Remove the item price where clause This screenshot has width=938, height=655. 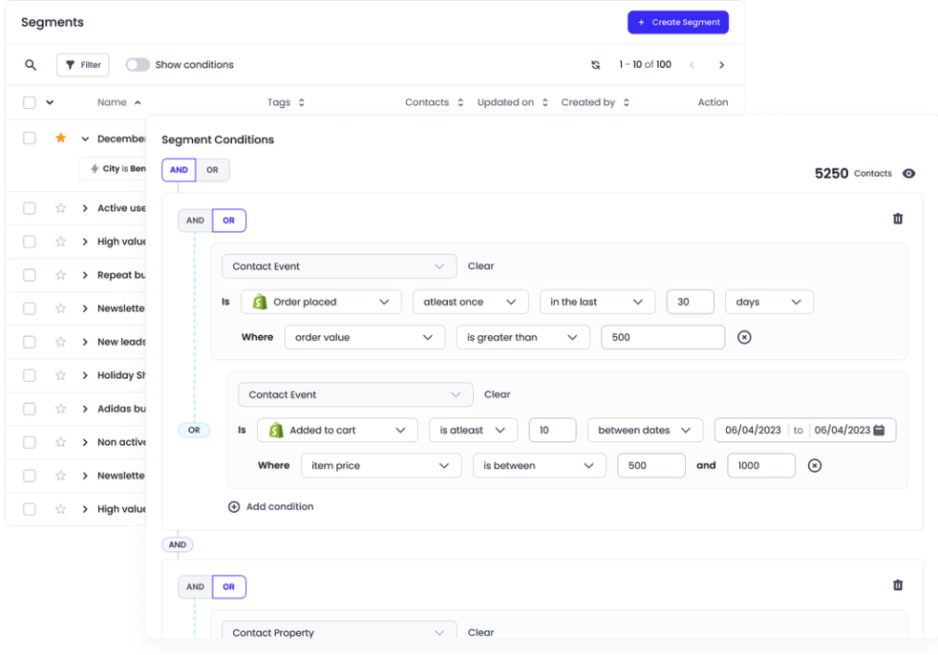814,466
